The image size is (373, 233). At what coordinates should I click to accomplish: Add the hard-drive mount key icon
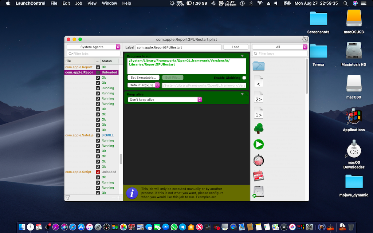(259, 191)
